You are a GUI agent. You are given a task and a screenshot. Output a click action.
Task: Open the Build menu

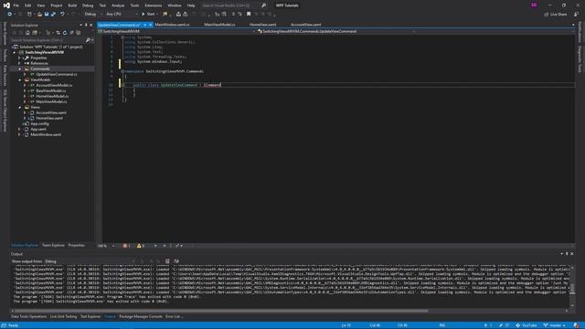click(x=72, y=5)
